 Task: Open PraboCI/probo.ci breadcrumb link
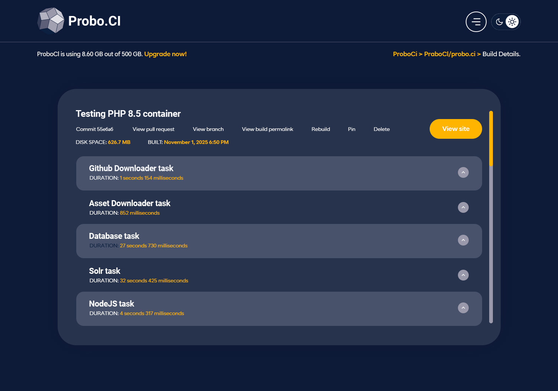click(x=450, y=54)
